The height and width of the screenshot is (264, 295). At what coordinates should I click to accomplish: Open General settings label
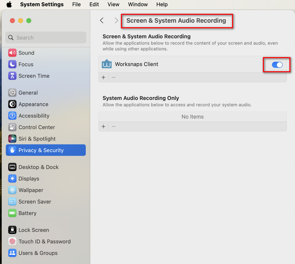tap(28, 93)
